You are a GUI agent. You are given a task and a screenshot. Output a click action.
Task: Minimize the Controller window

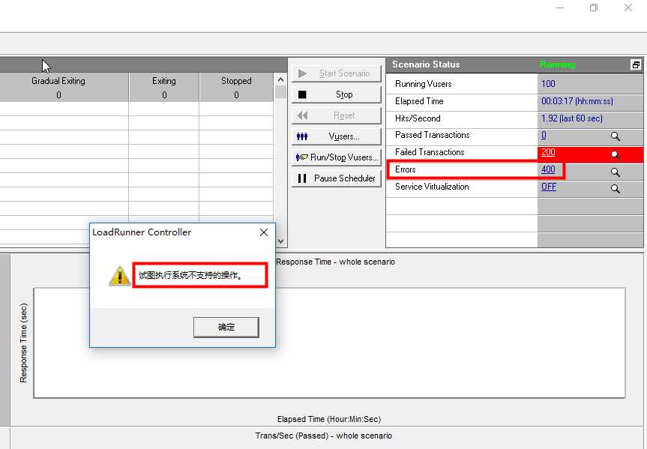(x=560, y=7)
